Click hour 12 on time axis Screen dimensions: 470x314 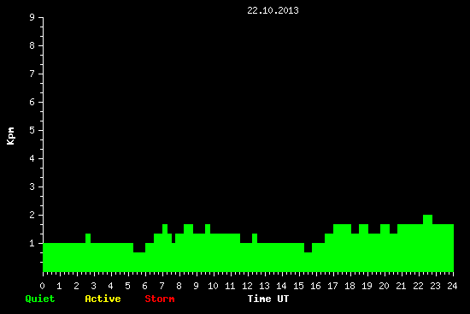click(x=247, y=286)
